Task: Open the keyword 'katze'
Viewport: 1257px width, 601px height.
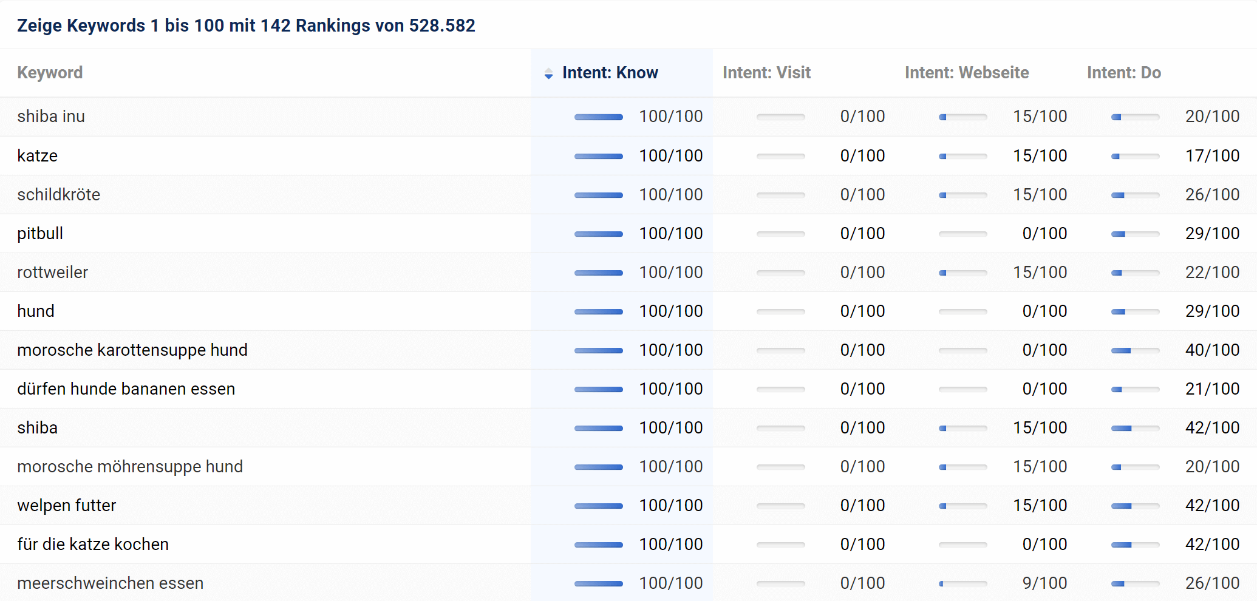Action: [38, 155]
